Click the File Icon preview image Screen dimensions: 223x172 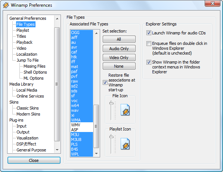click(x=125, y=110)
